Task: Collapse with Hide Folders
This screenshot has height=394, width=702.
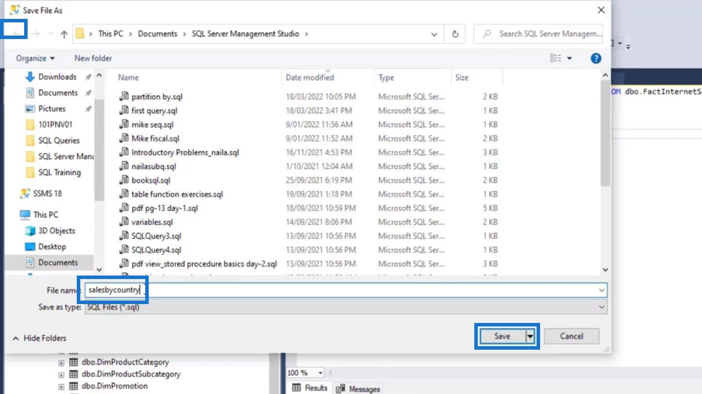Action: pos(39,338)
